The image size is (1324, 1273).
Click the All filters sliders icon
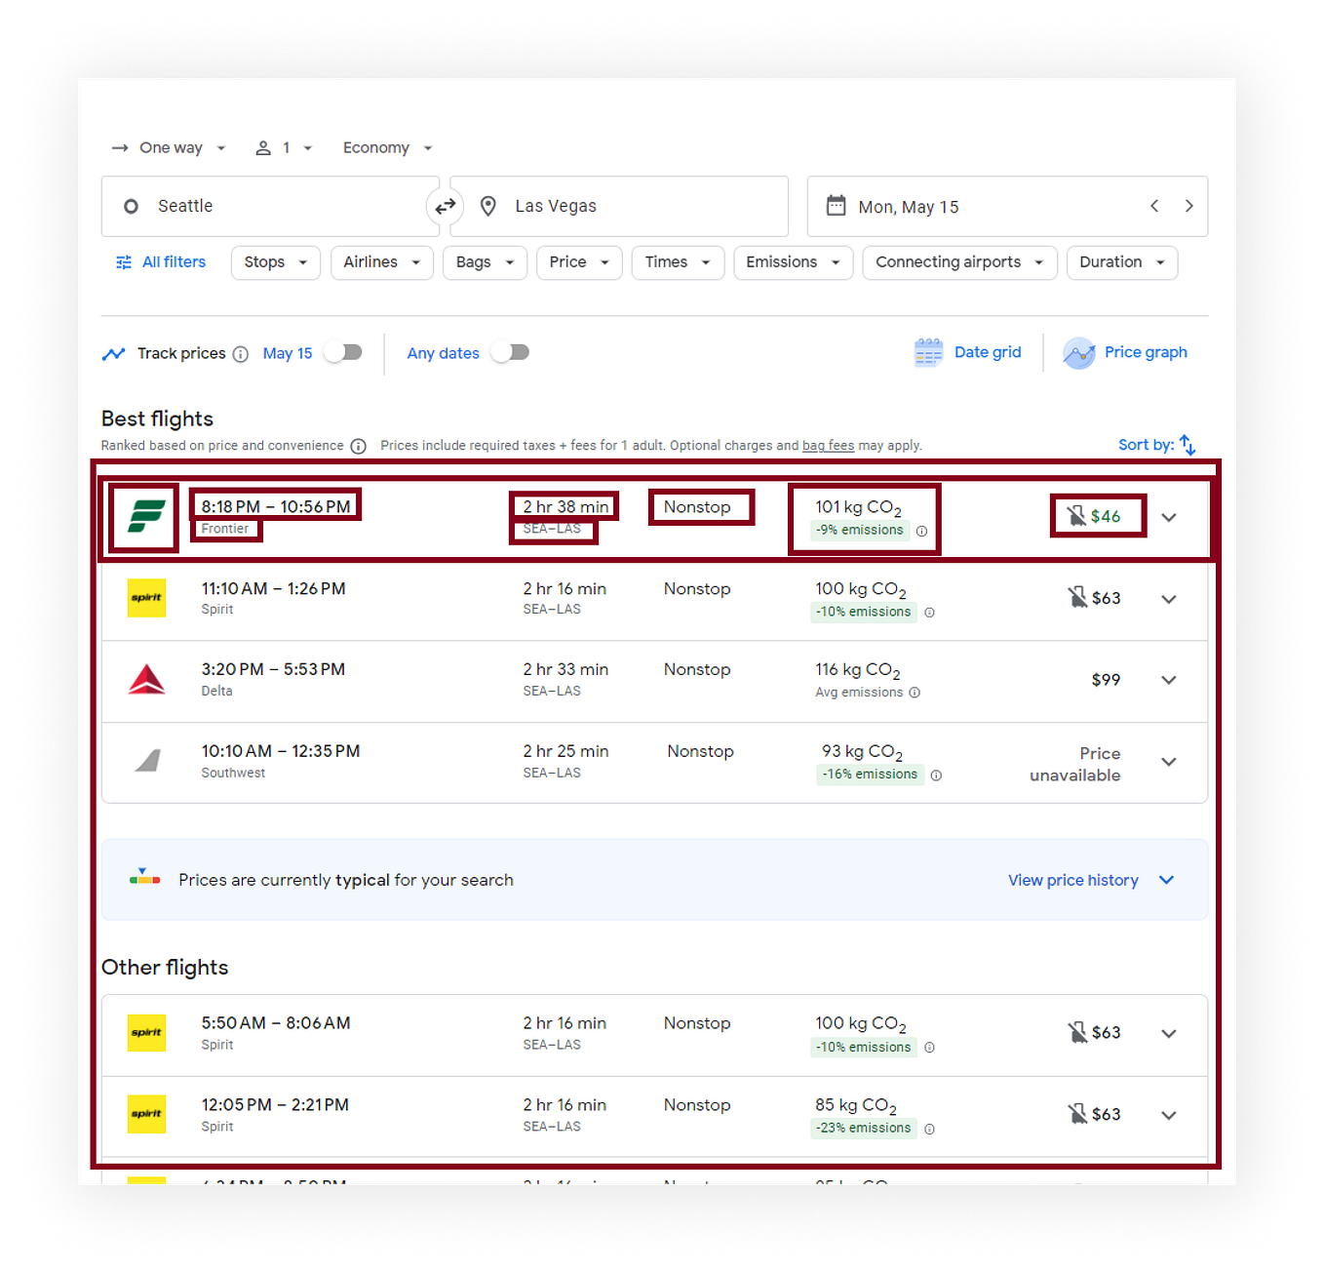123,261
